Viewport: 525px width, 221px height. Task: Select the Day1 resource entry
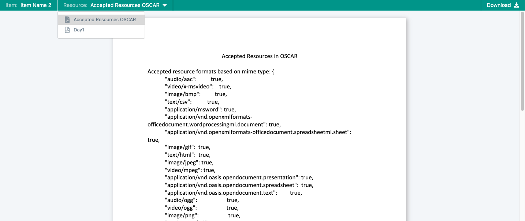(101, 30)
